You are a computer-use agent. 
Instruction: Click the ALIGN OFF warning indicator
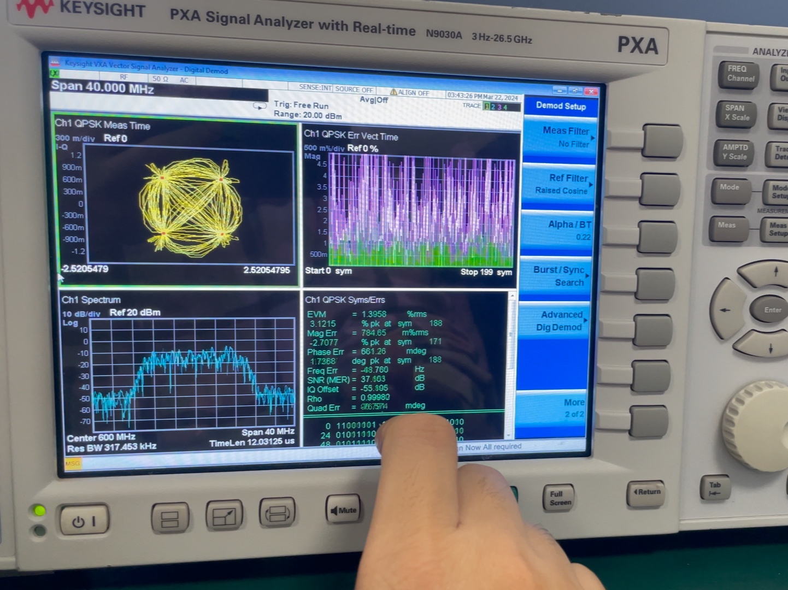tap(409, 92)
